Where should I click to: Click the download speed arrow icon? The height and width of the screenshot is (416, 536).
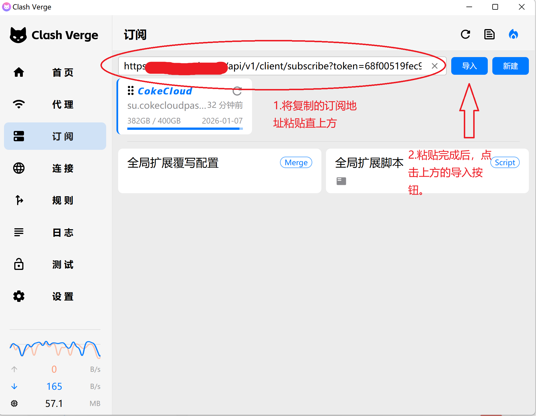point(14,386)
